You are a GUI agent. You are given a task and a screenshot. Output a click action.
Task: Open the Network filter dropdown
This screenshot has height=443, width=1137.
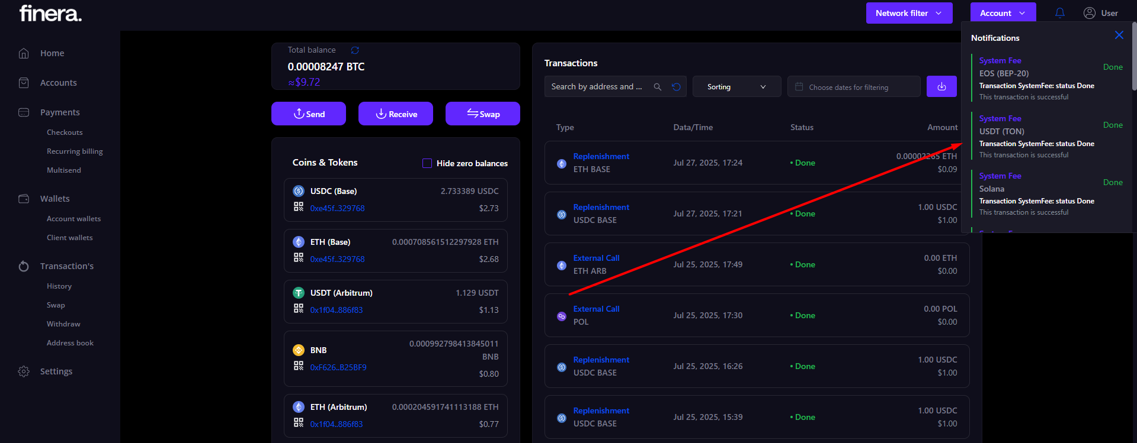909,13
